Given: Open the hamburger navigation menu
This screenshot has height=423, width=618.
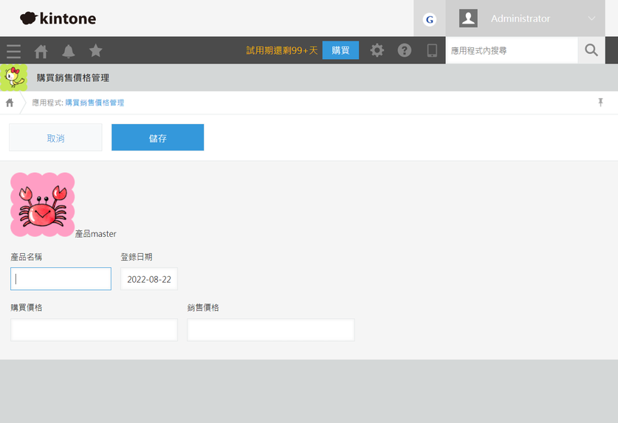Looking at the screenshot, I should point(13,51).
